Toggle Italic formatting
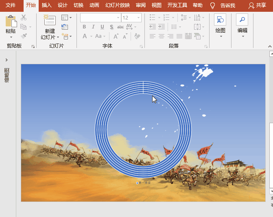 point(93,27)
